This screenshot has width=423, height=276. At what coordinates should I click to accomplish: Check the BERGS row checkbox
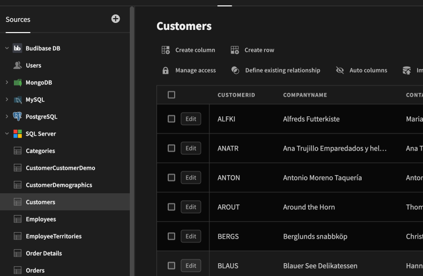[x=171, y=236]
